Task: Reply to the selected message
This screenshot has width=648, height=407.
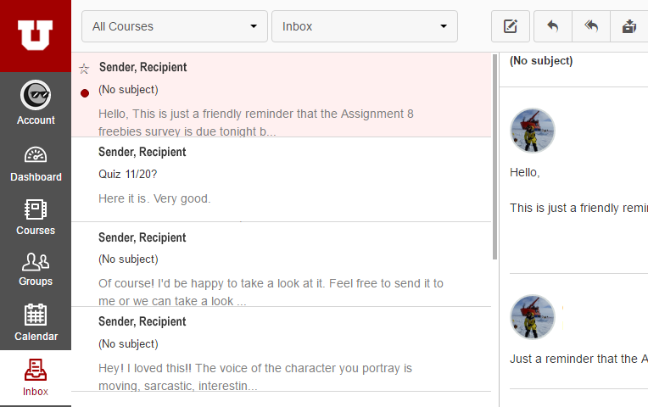Action: (553, 26)
